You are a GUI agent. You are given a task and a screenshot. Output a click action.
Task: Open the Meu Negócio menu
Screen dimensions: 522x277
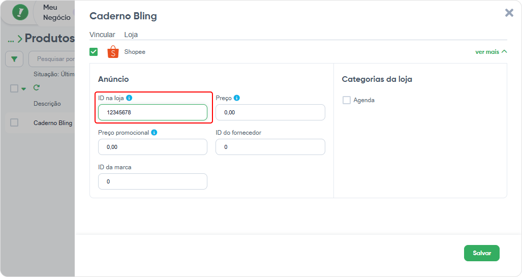(x=56, y=12)
